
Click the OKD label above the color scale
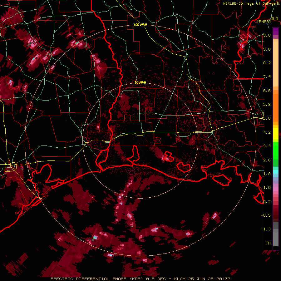pyautogui.click(x=274, y=18)
